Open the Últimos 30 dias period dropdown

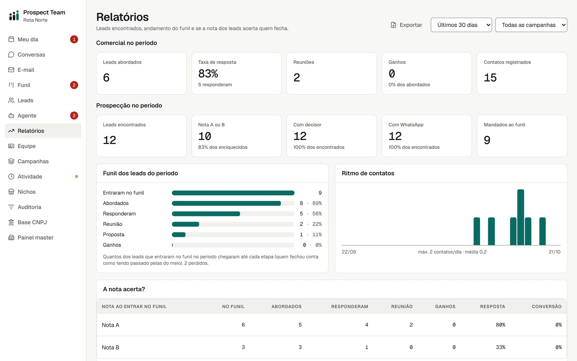tap(461, 25)
